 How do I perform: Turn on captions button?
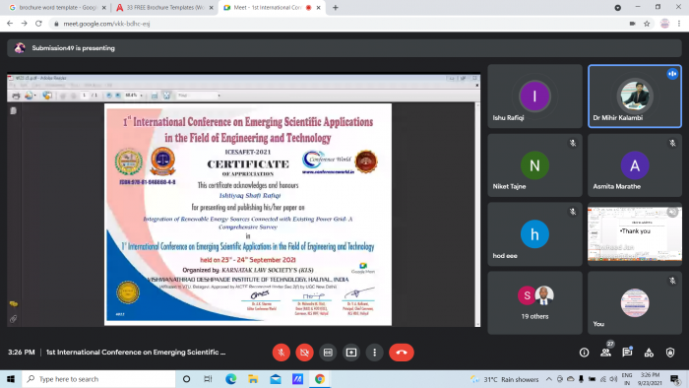tap(328, 353)
